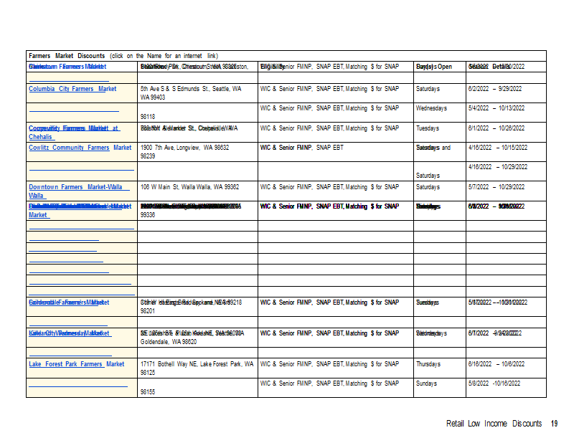Select the Day(s) Open column header
The width and height of the screenshot is (574, 443).
pos(434,67)
